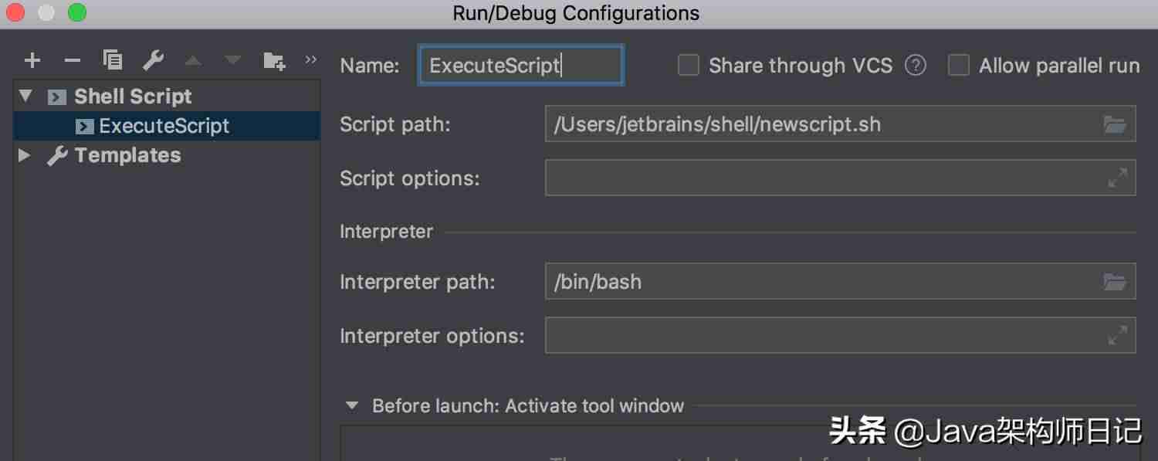Click the ExecuteScript configuration icon

tap(84, 127)
